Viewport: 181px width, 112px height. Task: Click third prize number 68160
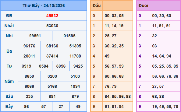52,46
